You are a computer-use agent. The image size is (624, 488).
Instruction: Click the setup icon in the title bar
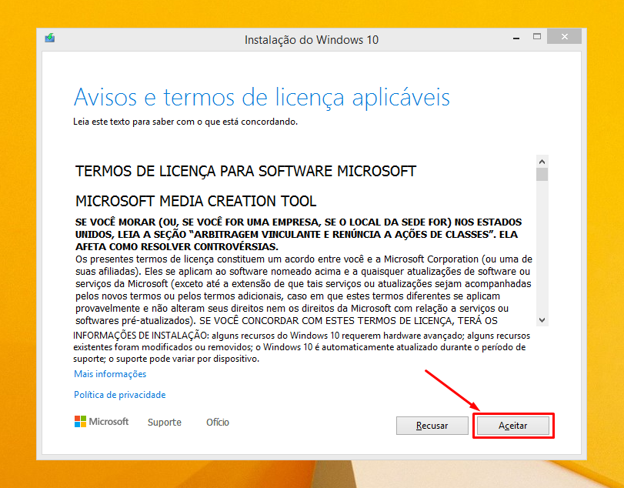coord(50,38)
